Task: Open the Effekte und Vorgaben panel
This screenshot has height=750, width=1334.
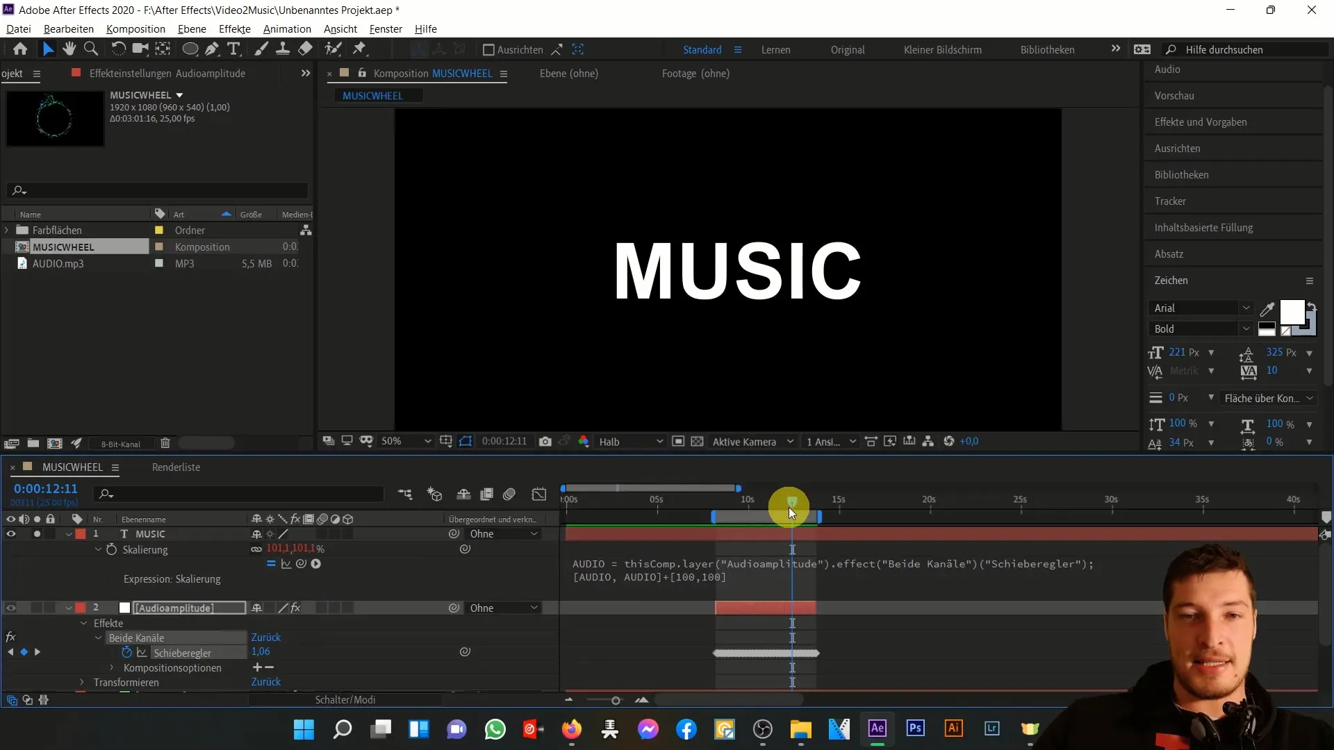Action: 1200,122
